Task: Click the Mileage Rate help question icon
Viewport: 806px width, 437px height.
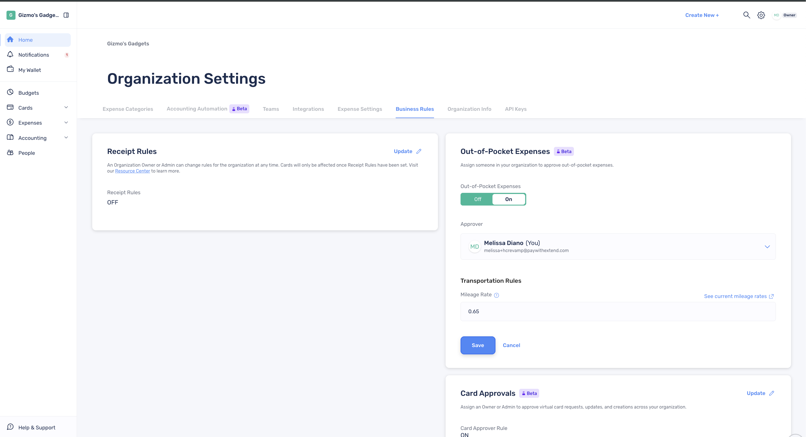Action: tap(496, 295)
